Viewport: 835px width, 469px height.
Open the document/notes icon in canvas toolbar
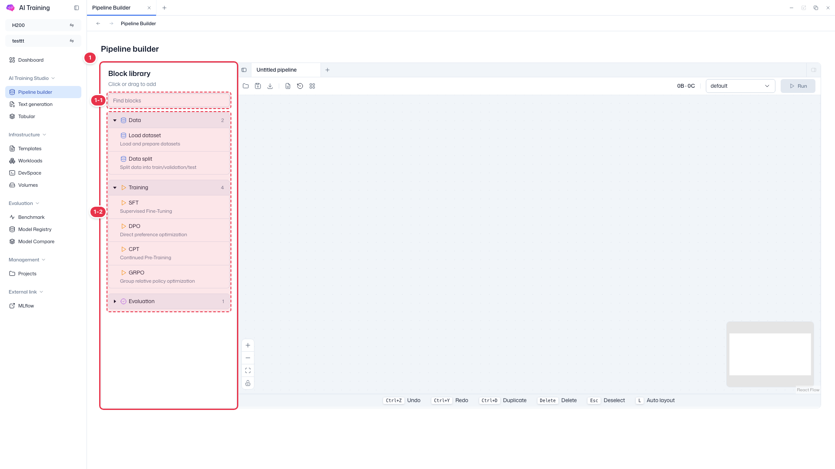point(288,86)
